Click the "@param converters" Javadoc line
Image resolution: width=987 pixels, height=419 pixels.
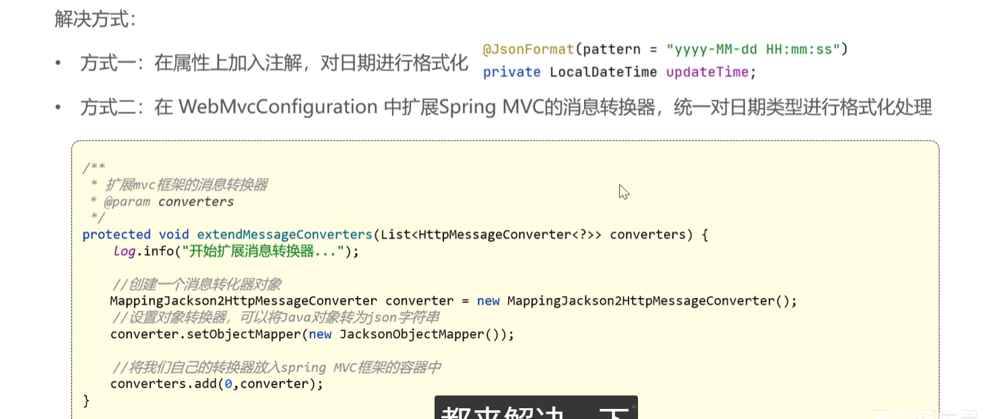tap(168, 201)
